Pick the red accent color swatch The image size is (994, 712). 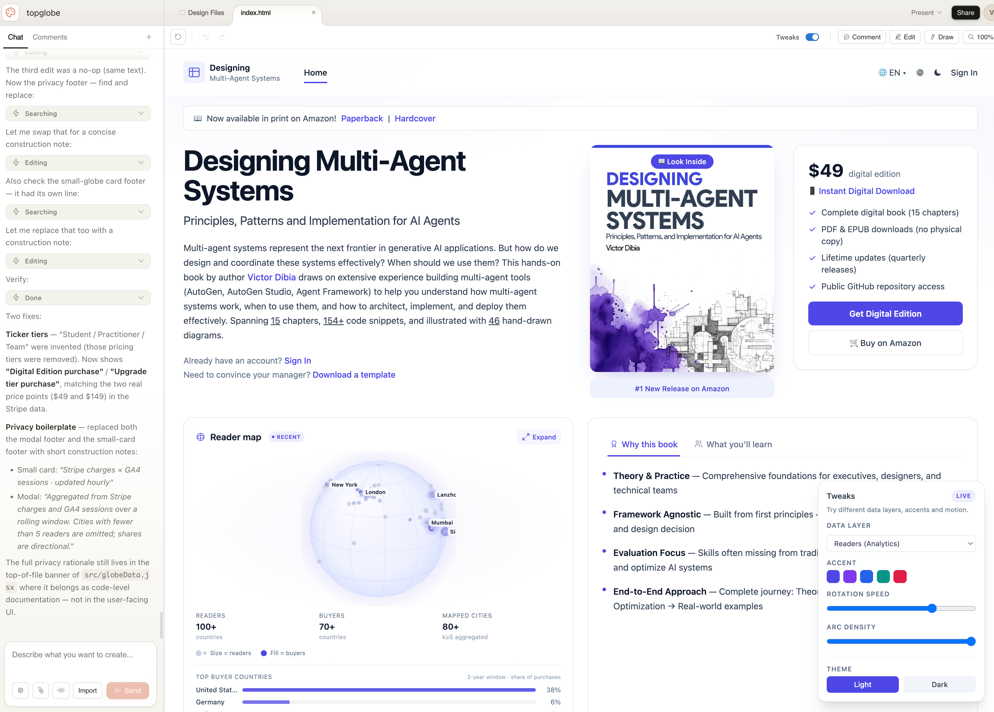click(x=900, y=577)
